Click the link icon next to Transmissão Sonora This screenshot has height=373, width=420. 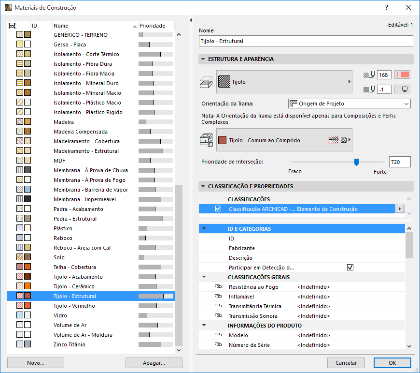coord(218,315)
